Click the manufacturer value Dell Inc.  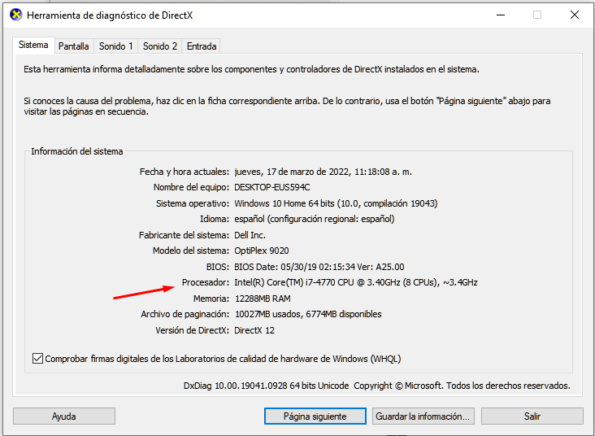[250, 235]
